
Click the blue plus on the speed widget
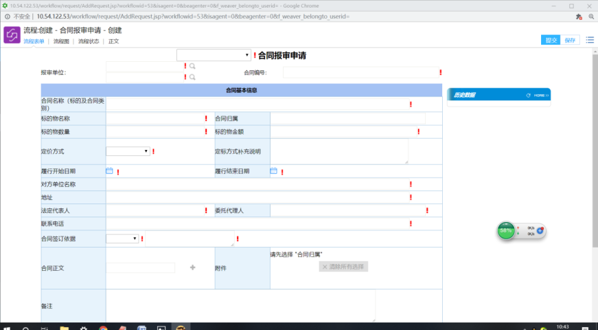(x=540, y=230)
